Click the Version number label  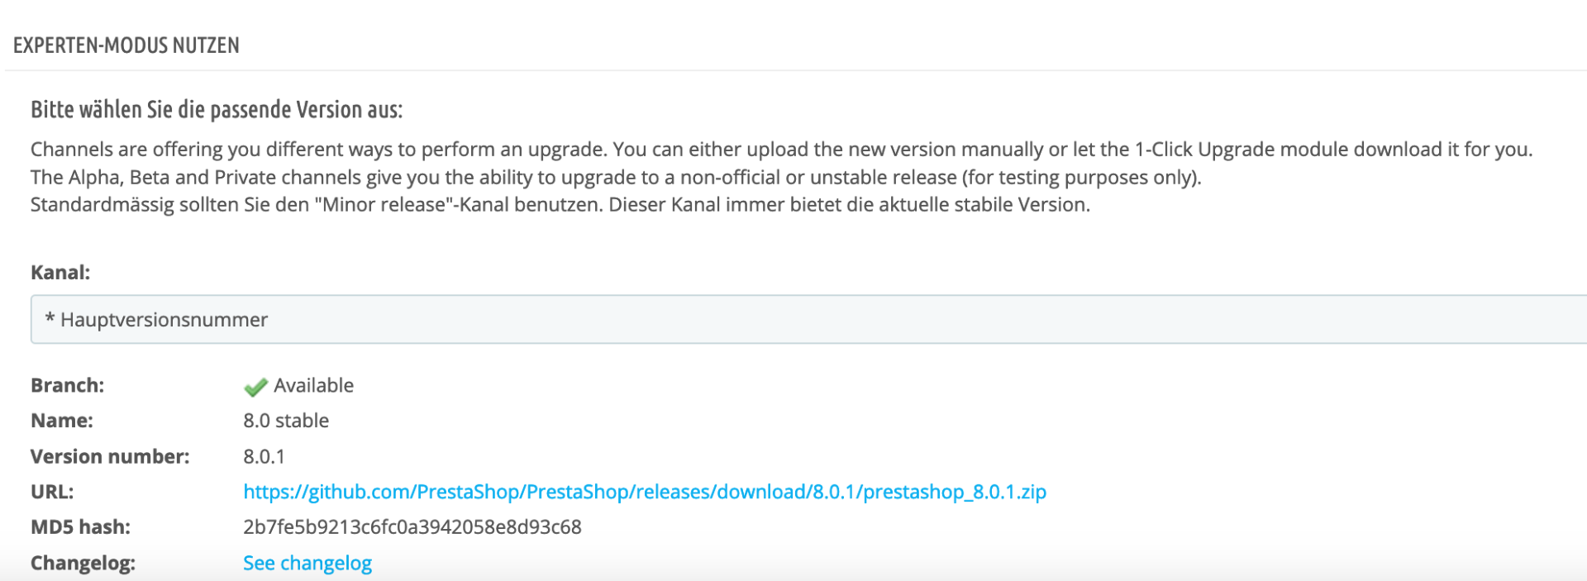coord(110,456)
